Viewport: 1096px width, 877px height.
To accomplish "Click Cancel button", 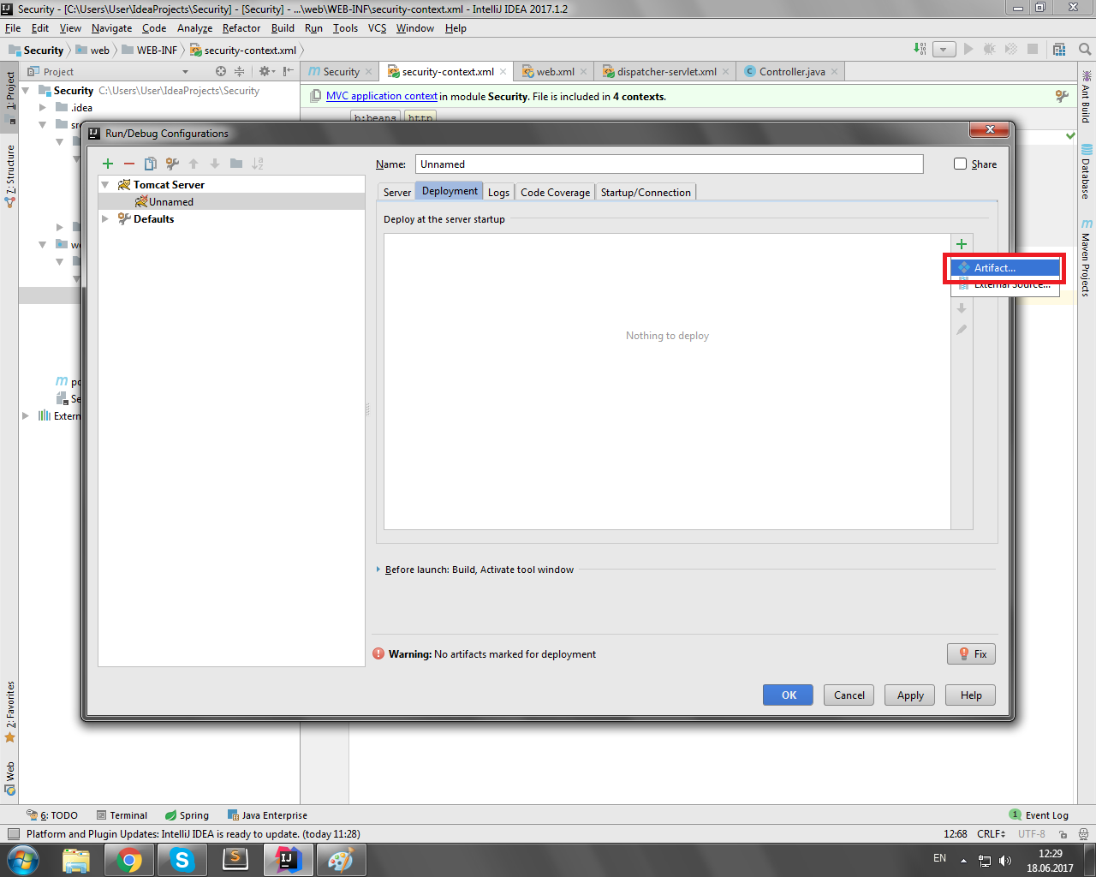I will [849, 695].
